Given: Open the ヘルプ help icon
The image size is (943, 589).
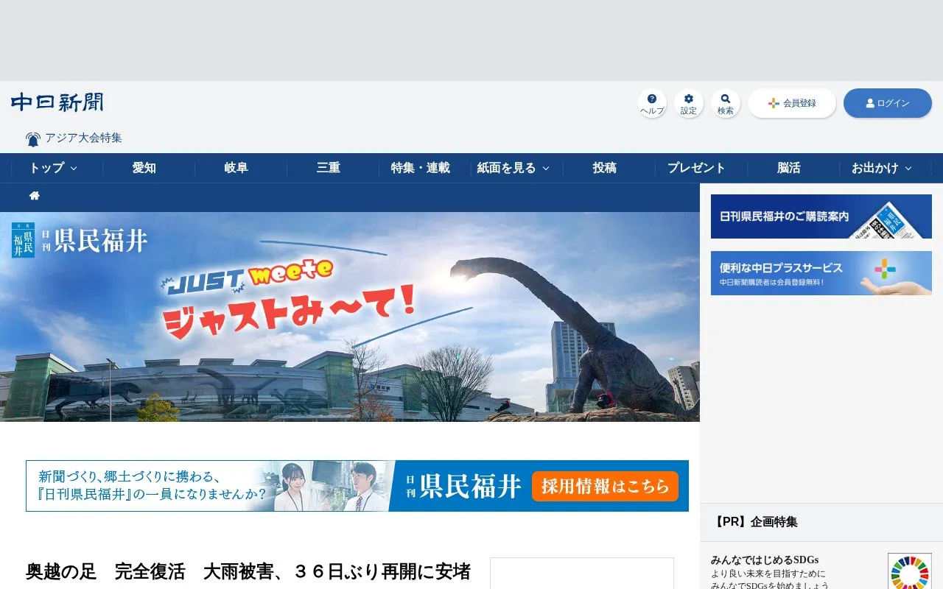Looking at the screenshot, I should [652, 103].
